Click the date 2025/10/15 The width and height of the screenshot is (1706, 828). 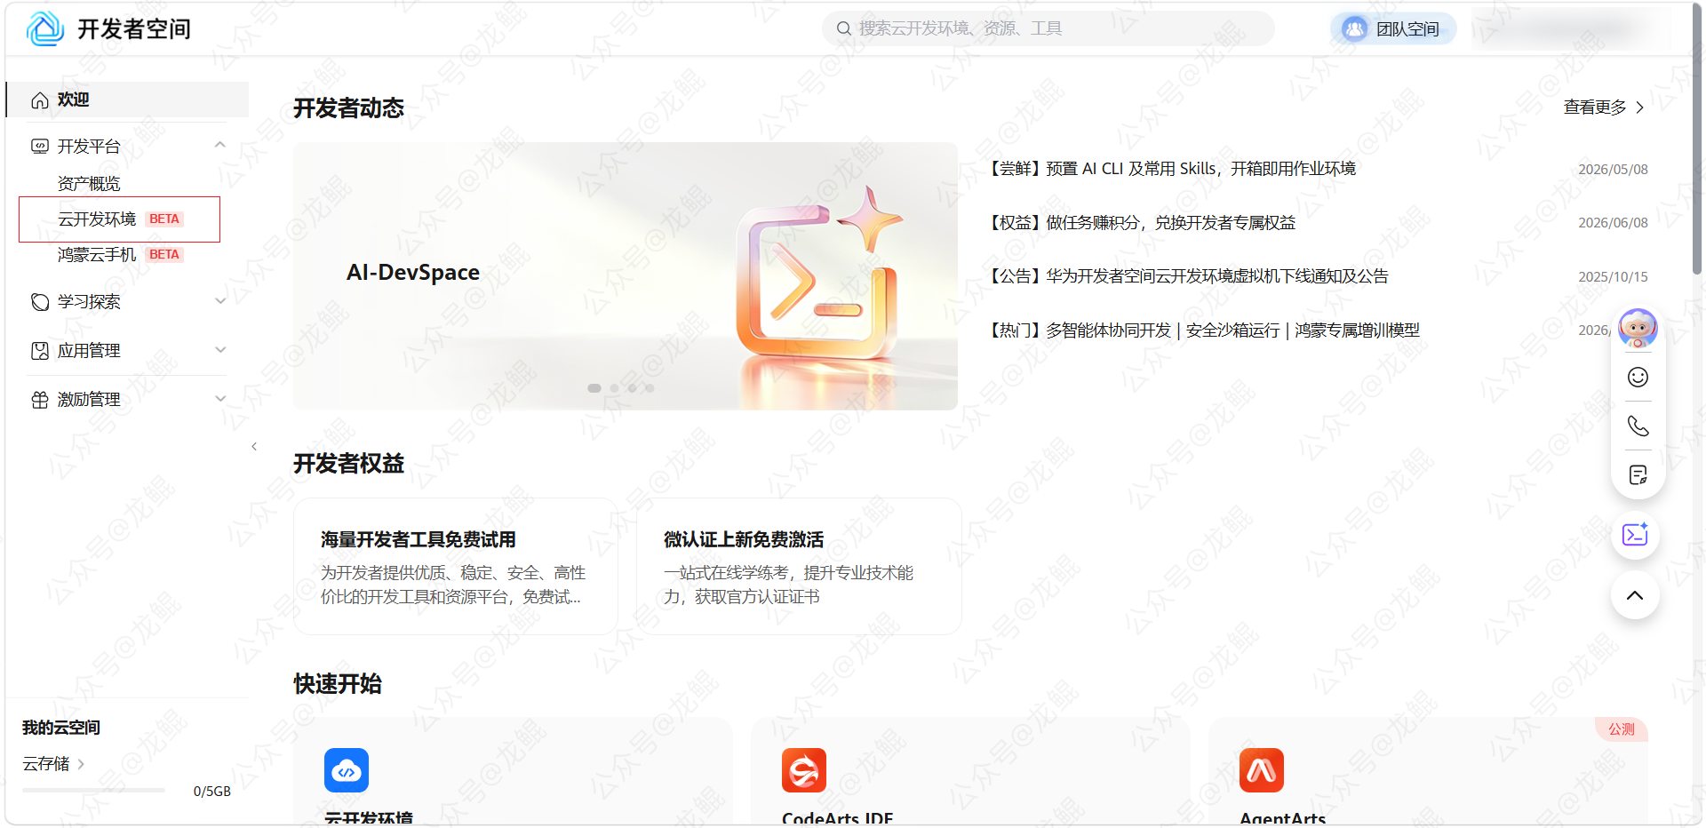[1613, 277]
